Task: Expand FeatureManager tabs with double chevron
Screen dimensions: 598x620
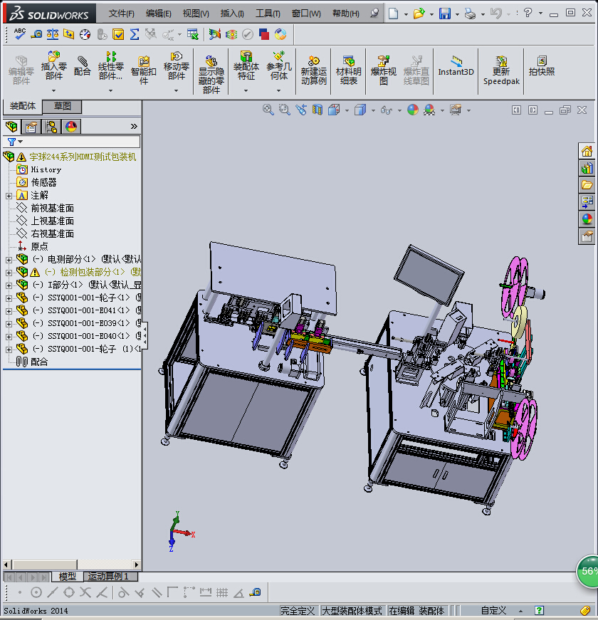Action: [x=134, y=127]
